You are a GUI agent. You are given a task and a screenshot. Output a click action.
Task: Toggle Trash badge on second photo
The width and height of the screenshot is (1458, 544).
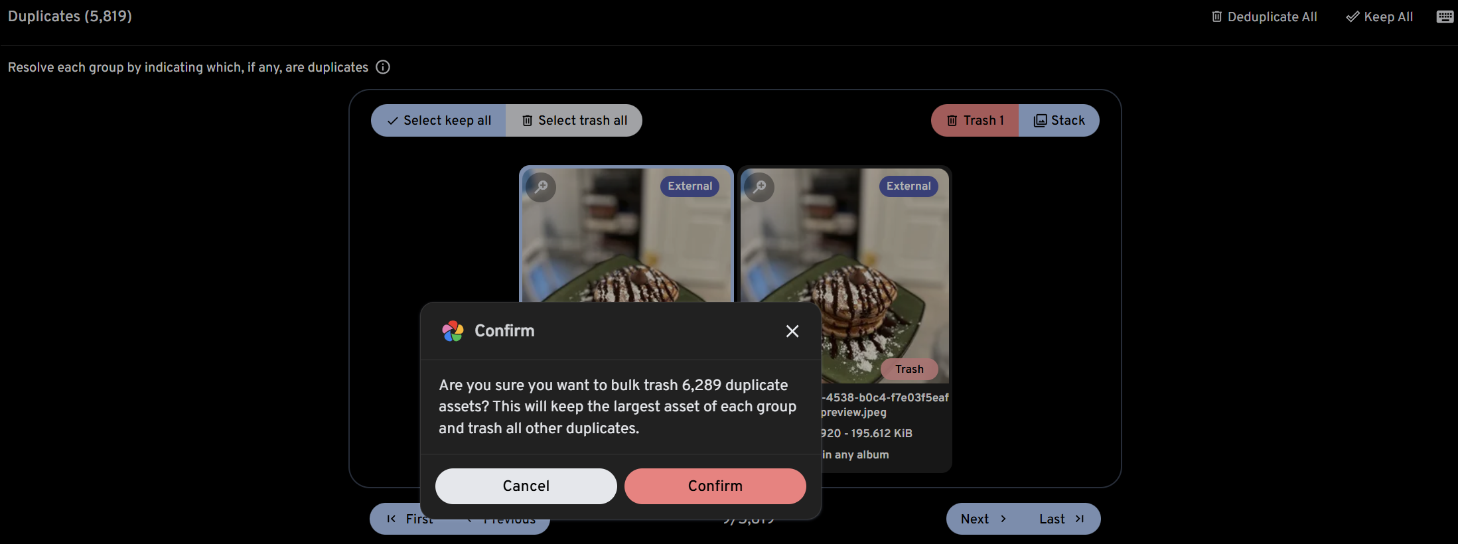coord(909,369)
